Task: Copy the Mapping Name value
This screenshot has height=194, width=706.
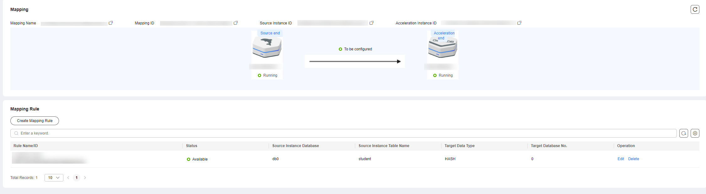Action: pyautogui.click(x=111, y=23)
